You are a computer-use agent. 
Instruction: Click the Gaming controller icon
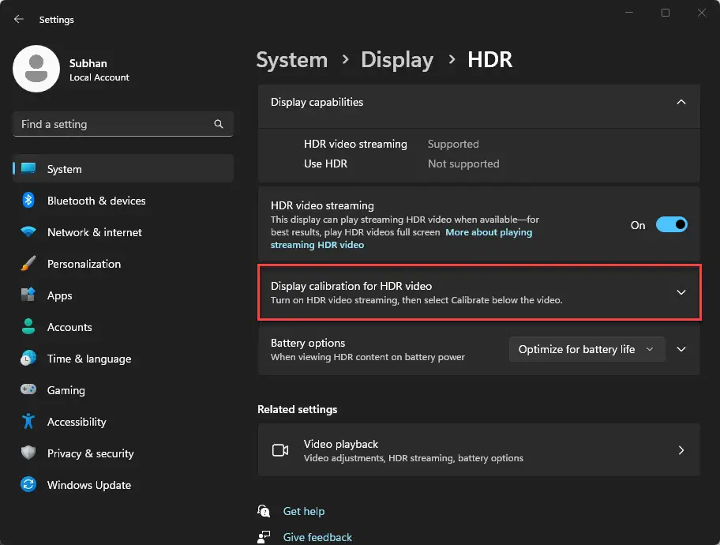[x=29, y=390]
